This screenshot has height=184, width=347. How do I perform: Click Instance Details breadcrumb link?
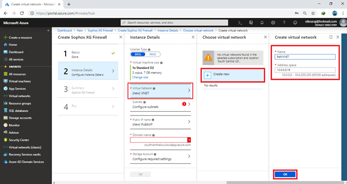[168, 30]
